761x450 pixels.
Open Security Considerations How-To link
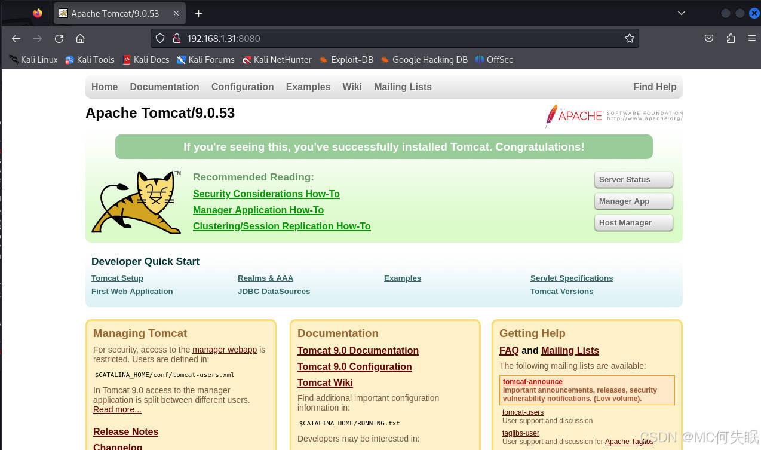pos(266,194)
